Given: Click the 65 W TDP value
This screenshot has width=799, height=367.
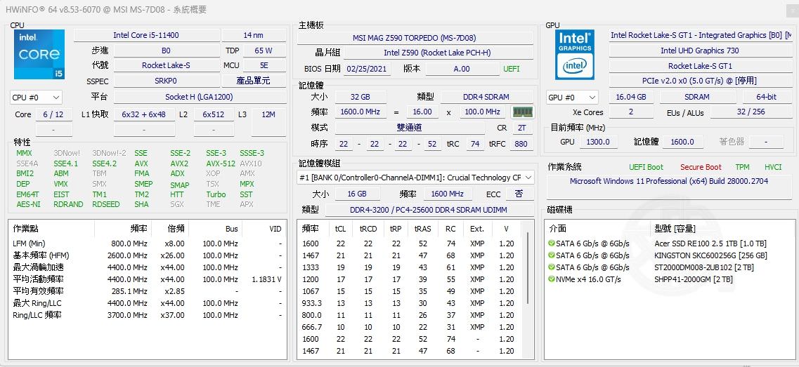Looking at the screenshot, I should [x=264, y=51].
